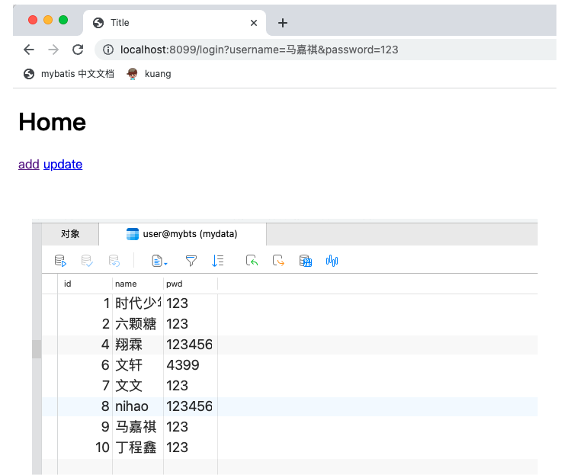
Task: Switch to the 对象 tab in Navicat
Action: click(x=70, y=234)
